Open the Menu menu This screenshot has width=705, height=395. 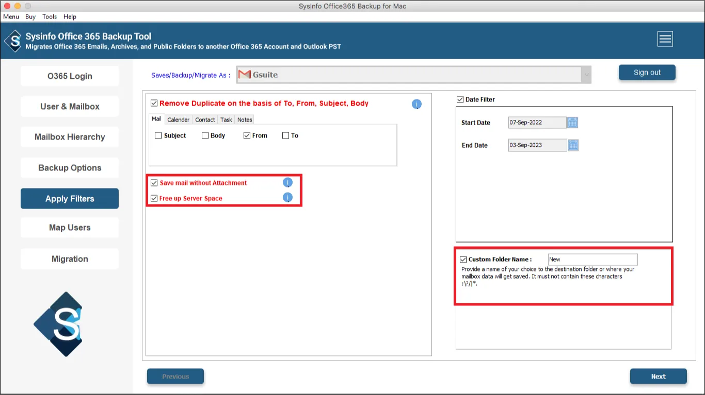[x=11, y=16]
